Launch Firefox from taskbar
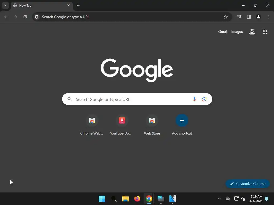Viewport: 274px width, 205px height. point(137,199)
